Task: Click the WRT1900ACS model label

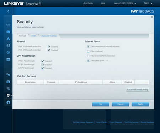Action: coord(143,11)
